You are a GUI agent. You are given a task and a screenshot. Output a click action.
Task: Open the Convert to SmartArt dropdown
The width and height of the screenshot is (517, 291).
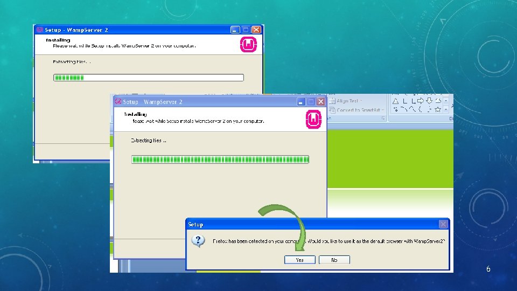383,110
